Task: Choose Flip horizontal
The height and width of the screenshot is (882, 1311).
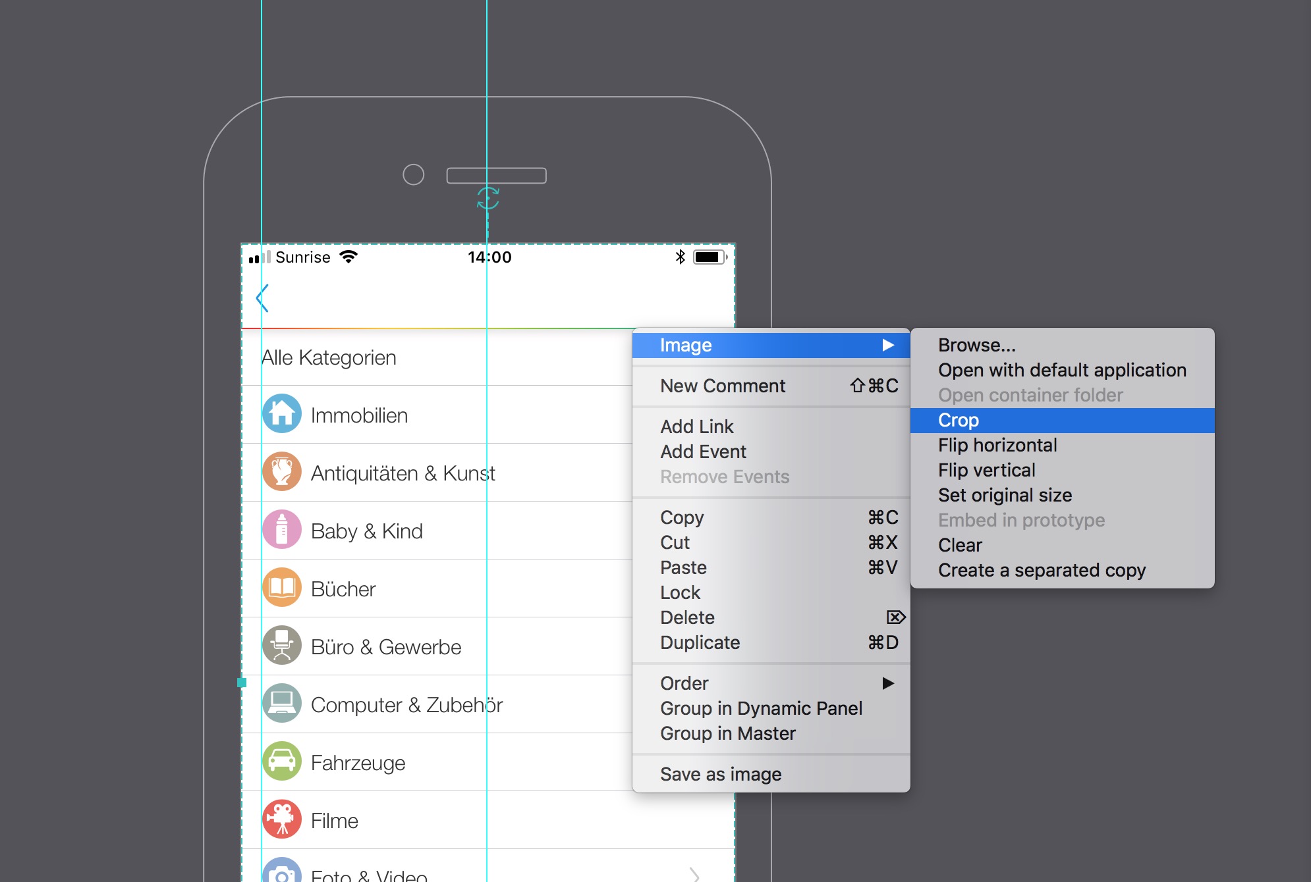Action: click(1062, 445)
